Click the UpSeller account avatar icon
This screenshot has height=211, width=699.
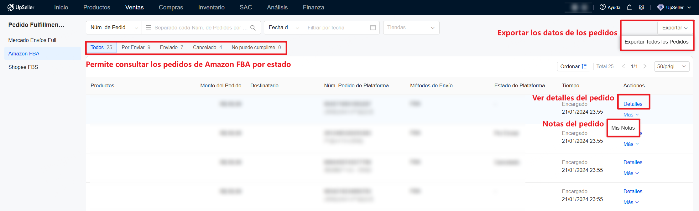pyautogui.click(x=660, y=7)
